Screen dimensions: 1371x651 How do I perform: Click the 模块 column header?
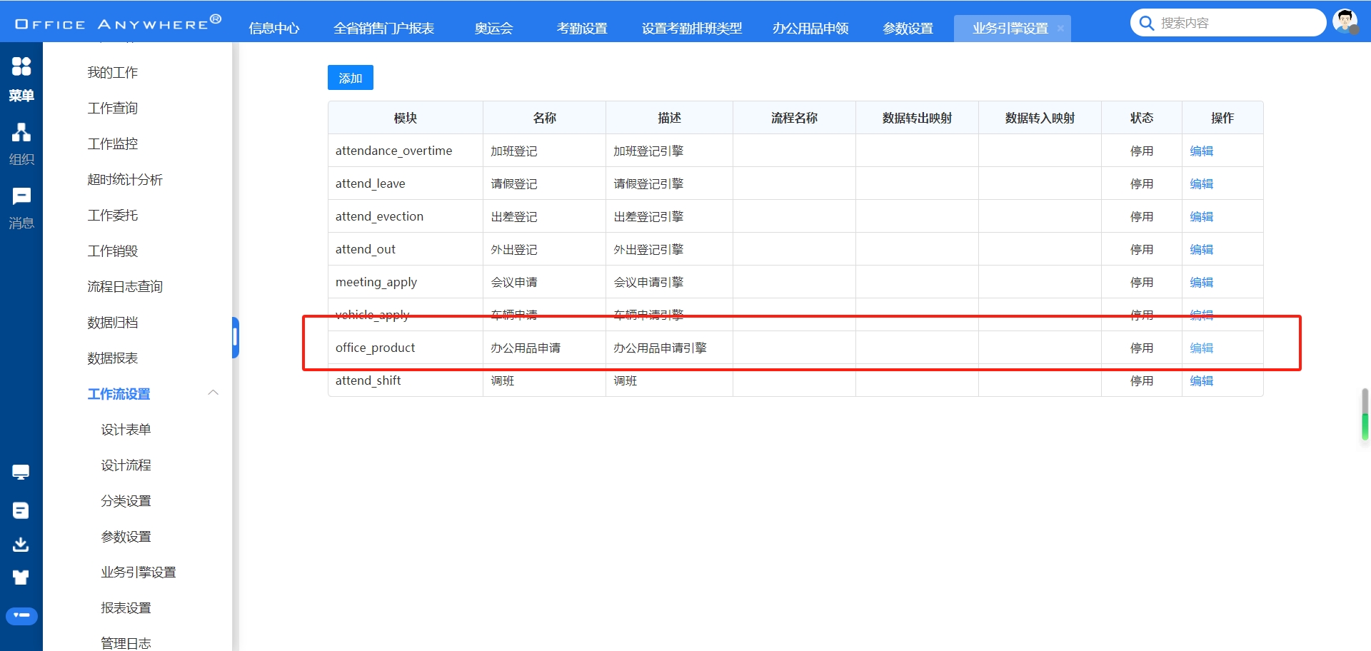point(406,118)
